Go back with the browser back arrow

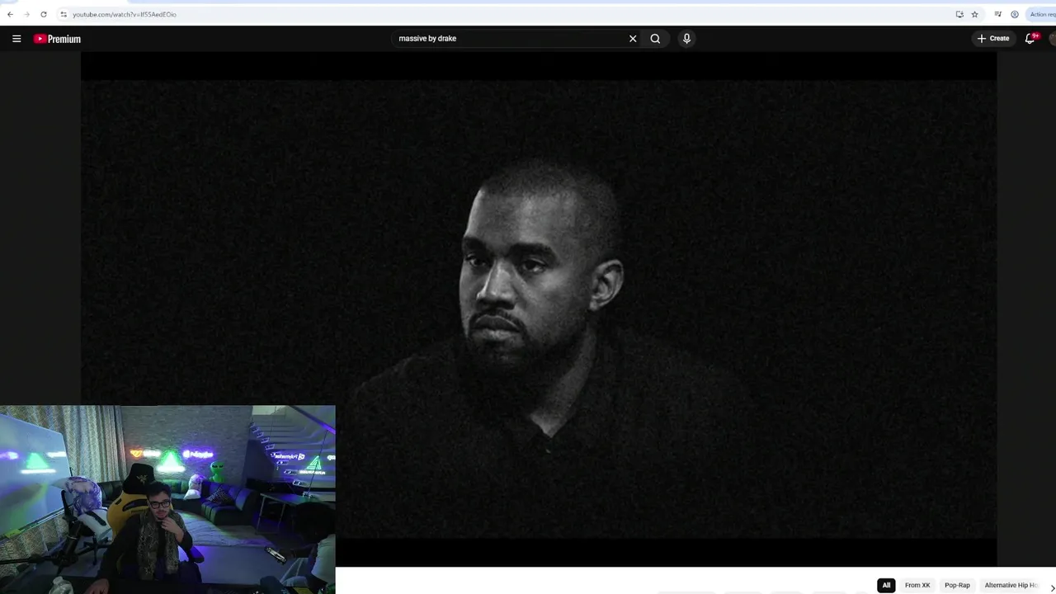pos(10,14)
